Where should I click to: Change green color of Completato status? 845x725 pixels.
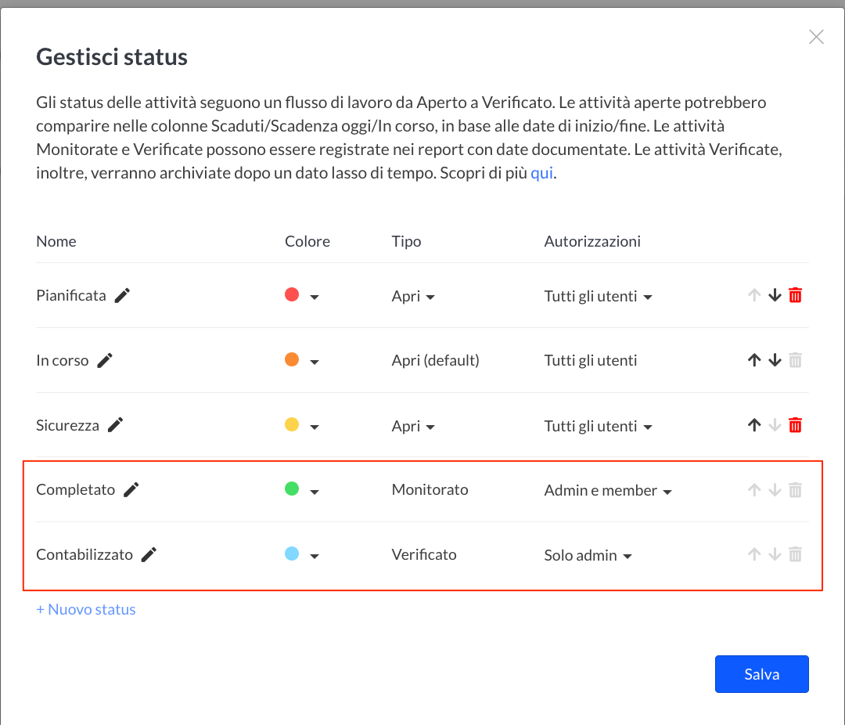(x=302, y=490)
